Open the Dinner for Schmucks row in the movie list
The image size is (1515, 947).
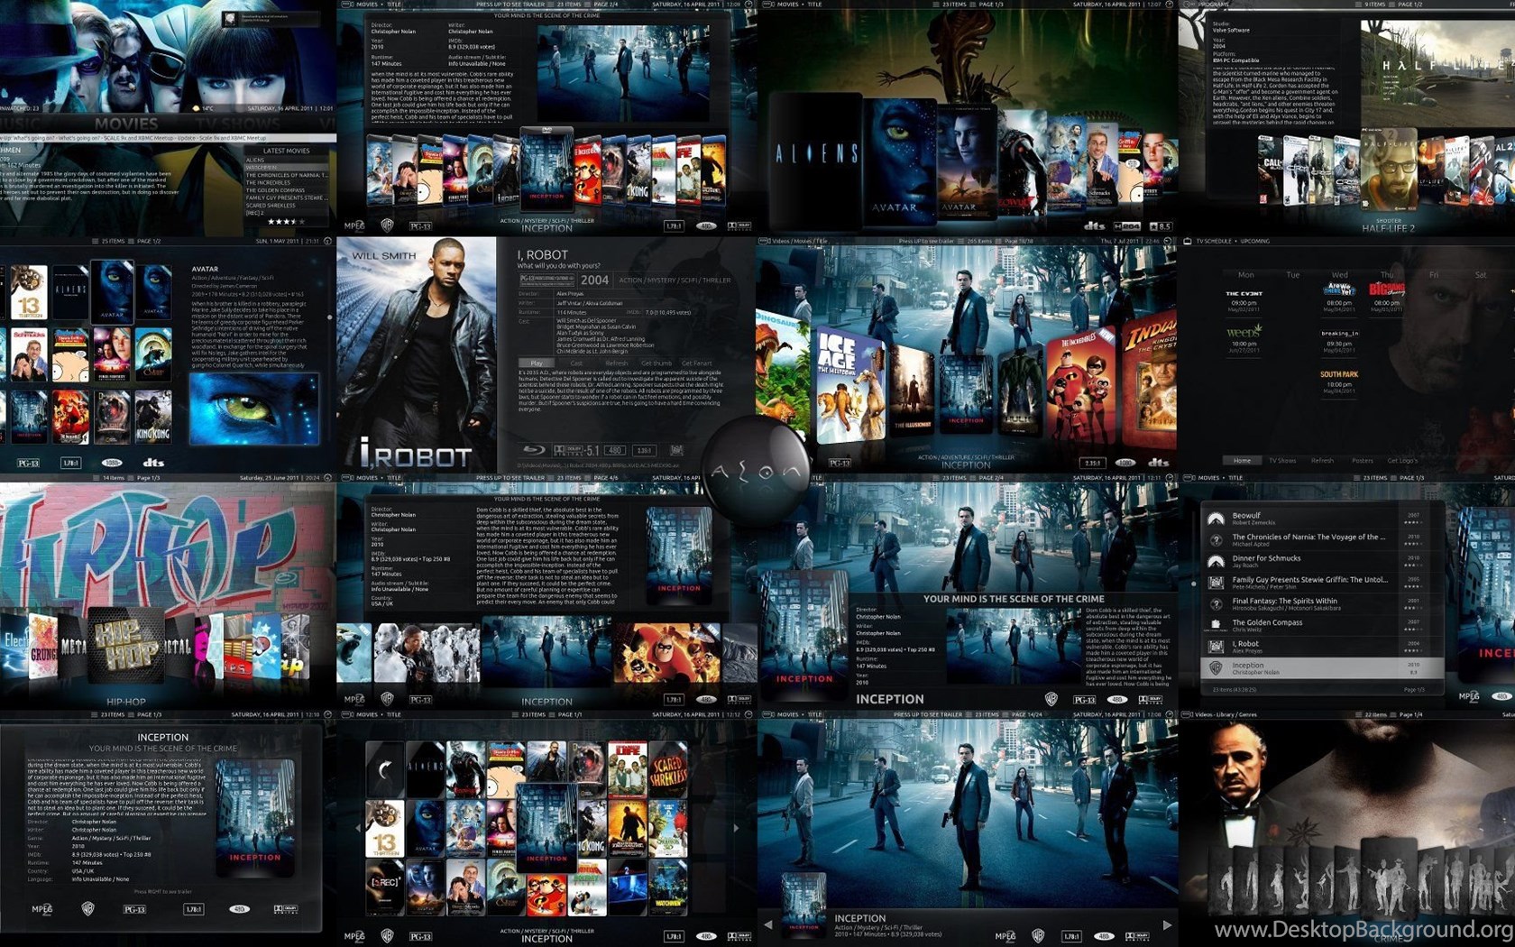point(1323,561)
